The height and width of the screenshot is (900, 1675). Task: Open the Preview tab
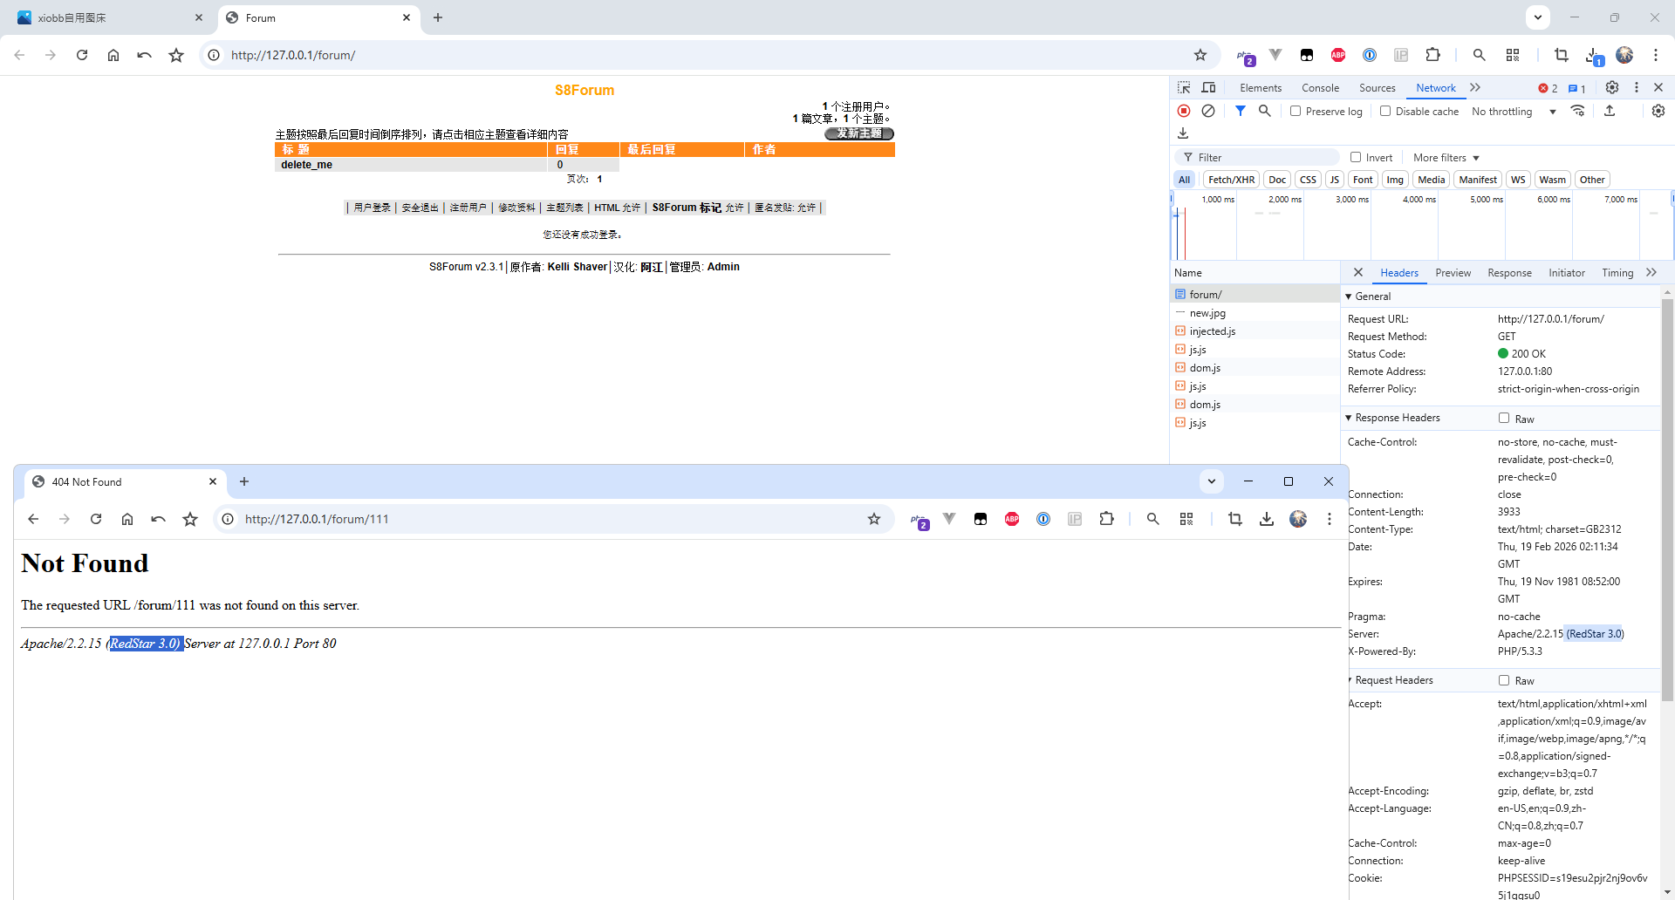click(x=1453, y=273)
